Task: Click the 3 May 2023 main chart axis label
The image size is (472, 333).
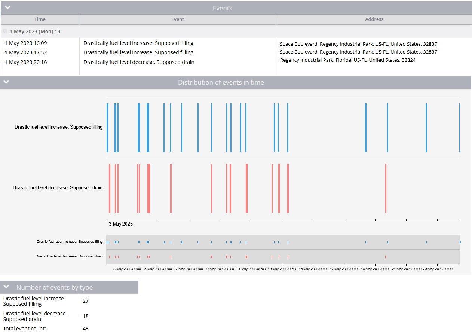Action: click(120, 224)
